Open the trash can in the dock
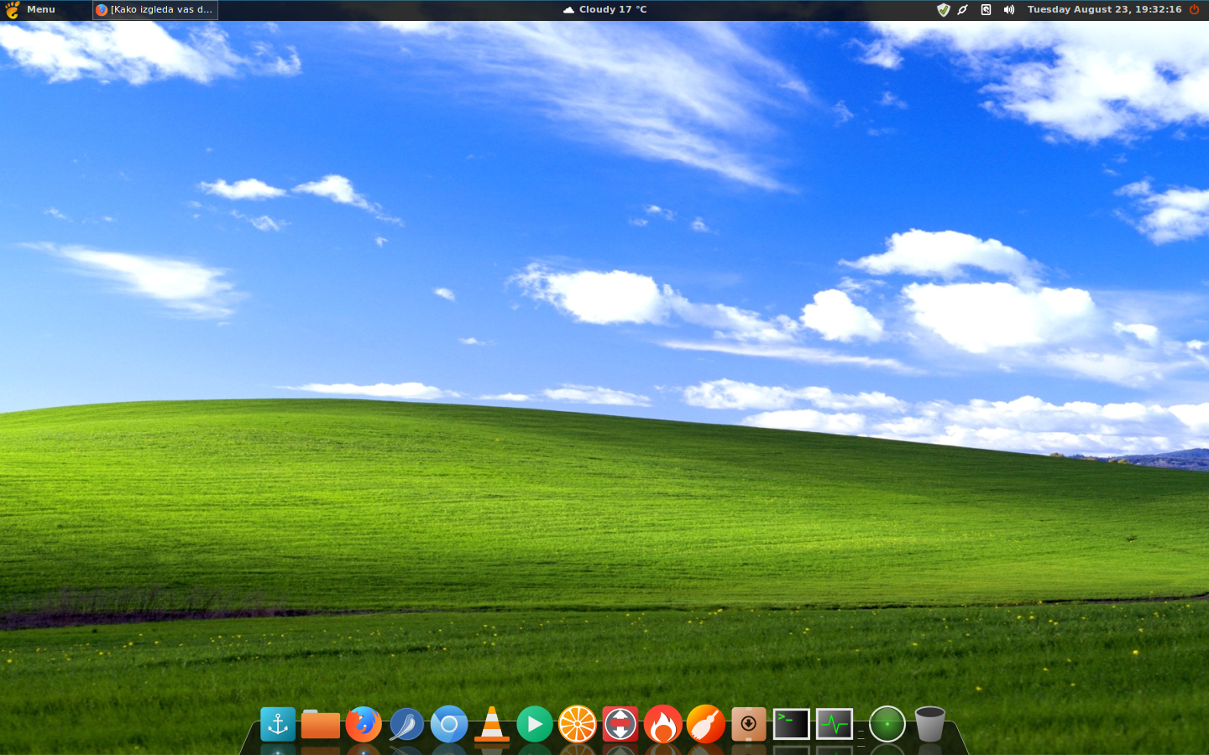 click(x=929, y=725)
